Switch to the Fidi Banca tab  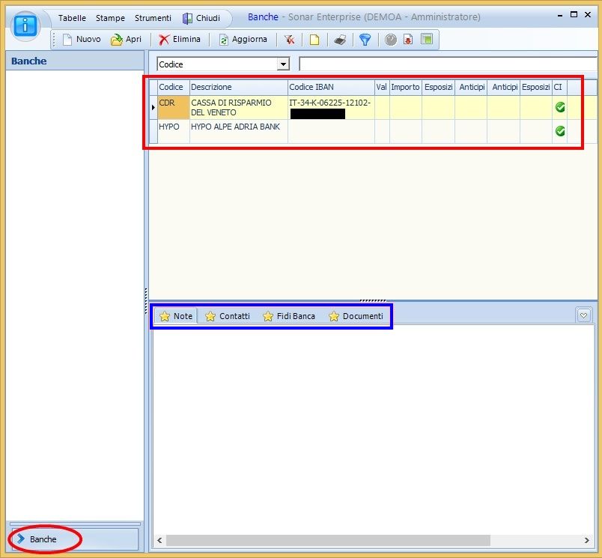(289, 316)
